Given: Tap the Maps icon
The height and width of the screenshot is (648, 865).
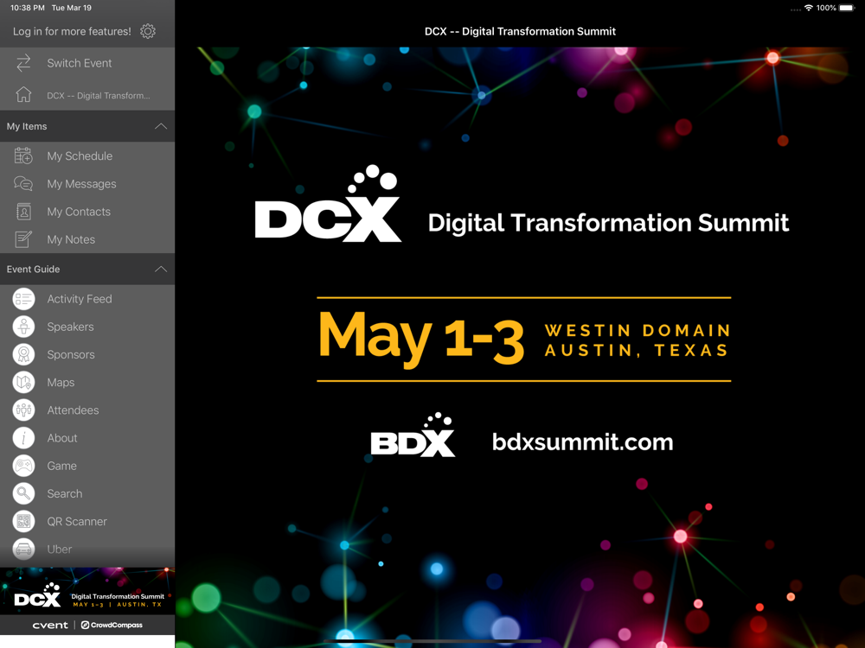Looking at the screenshot, I should pos(23,382).
